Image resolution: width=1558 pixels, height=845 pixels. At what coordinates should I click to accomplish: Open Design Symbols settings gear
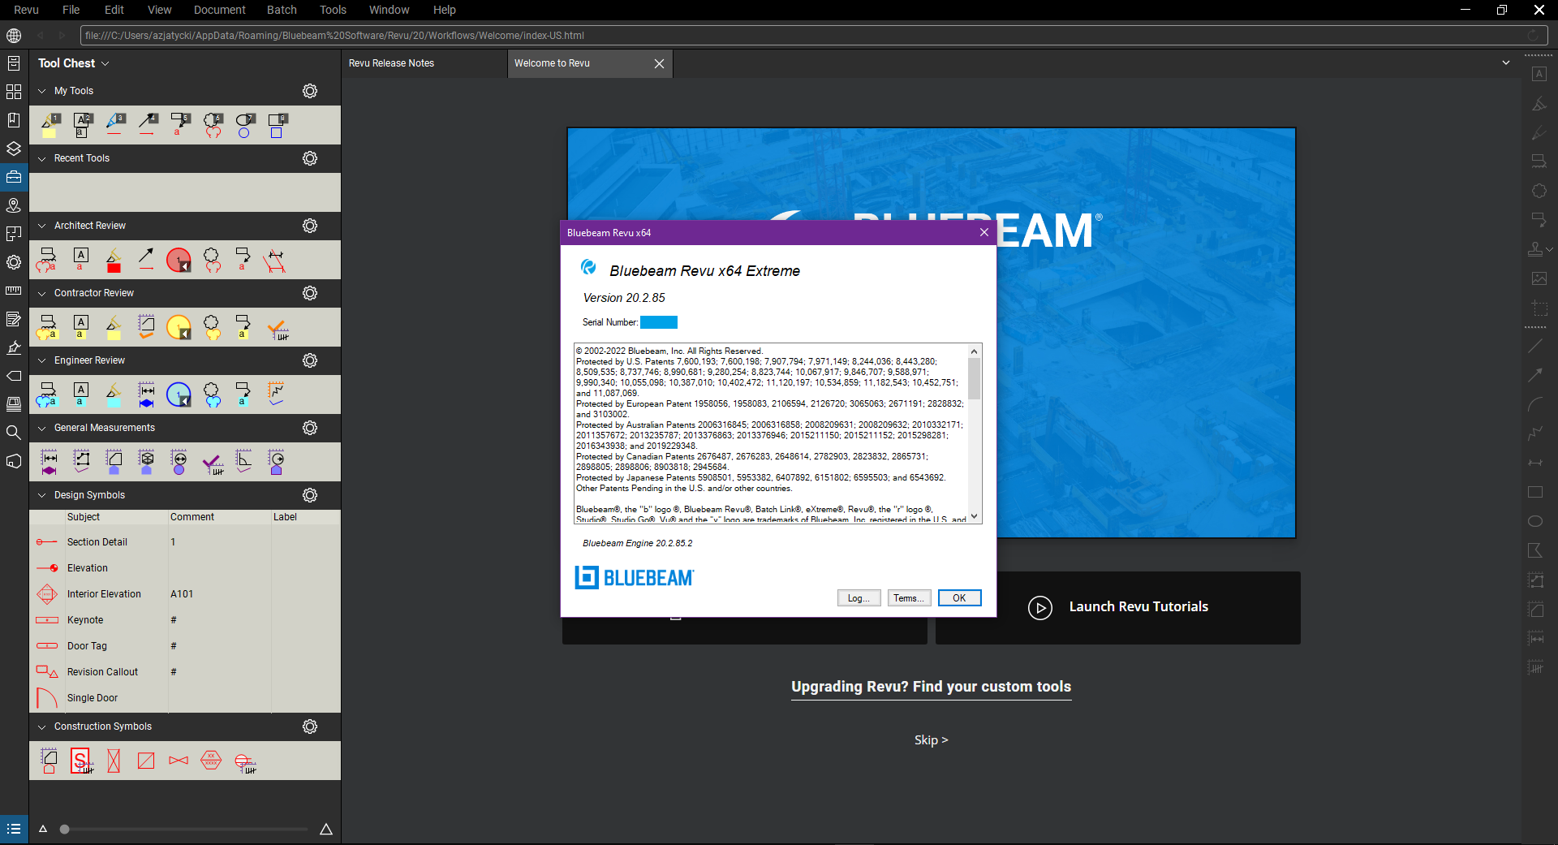tap(310, 495)
